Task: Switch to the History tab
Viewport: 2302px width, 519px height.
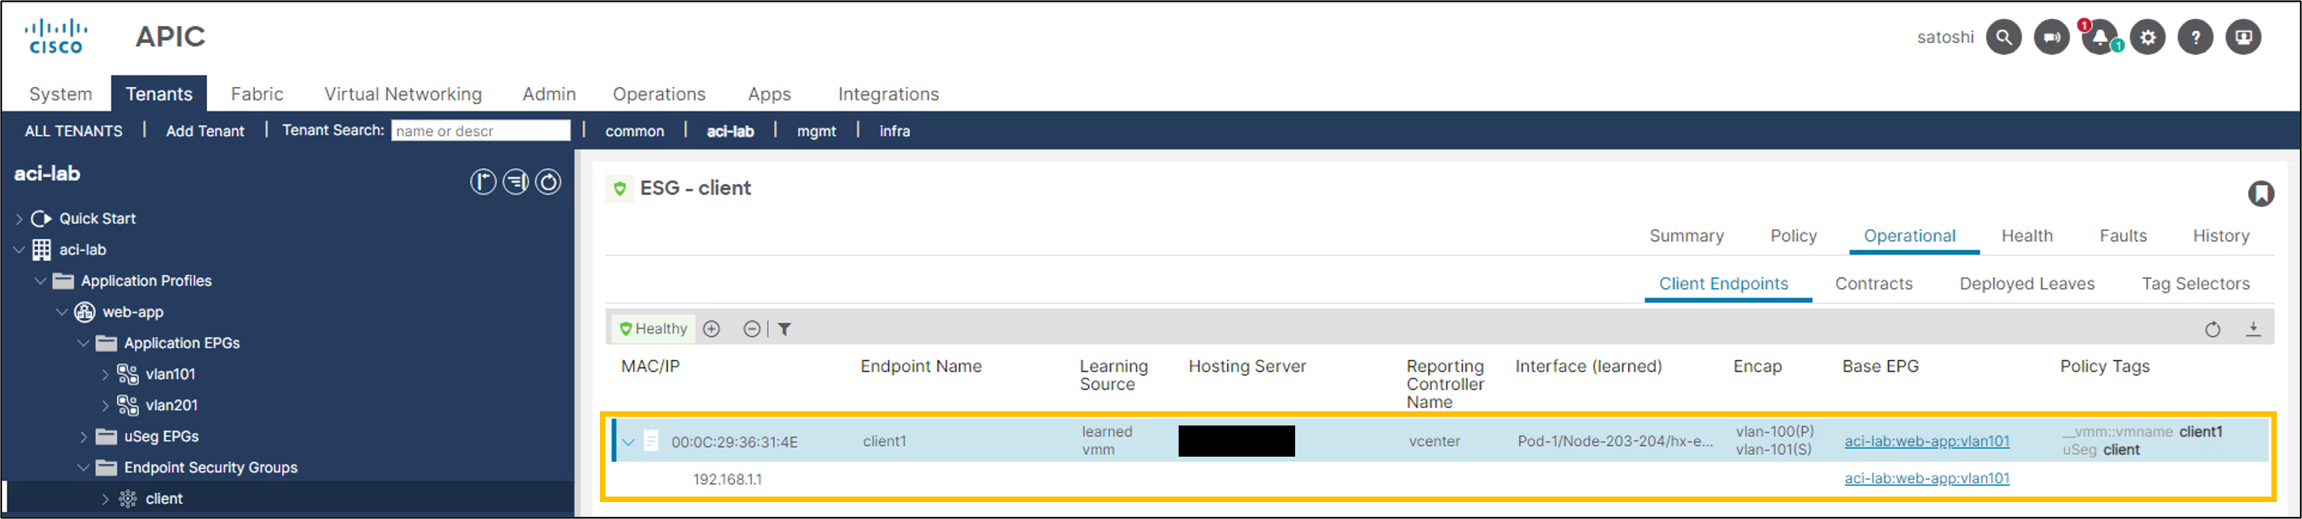Action: coord(2221,236)
